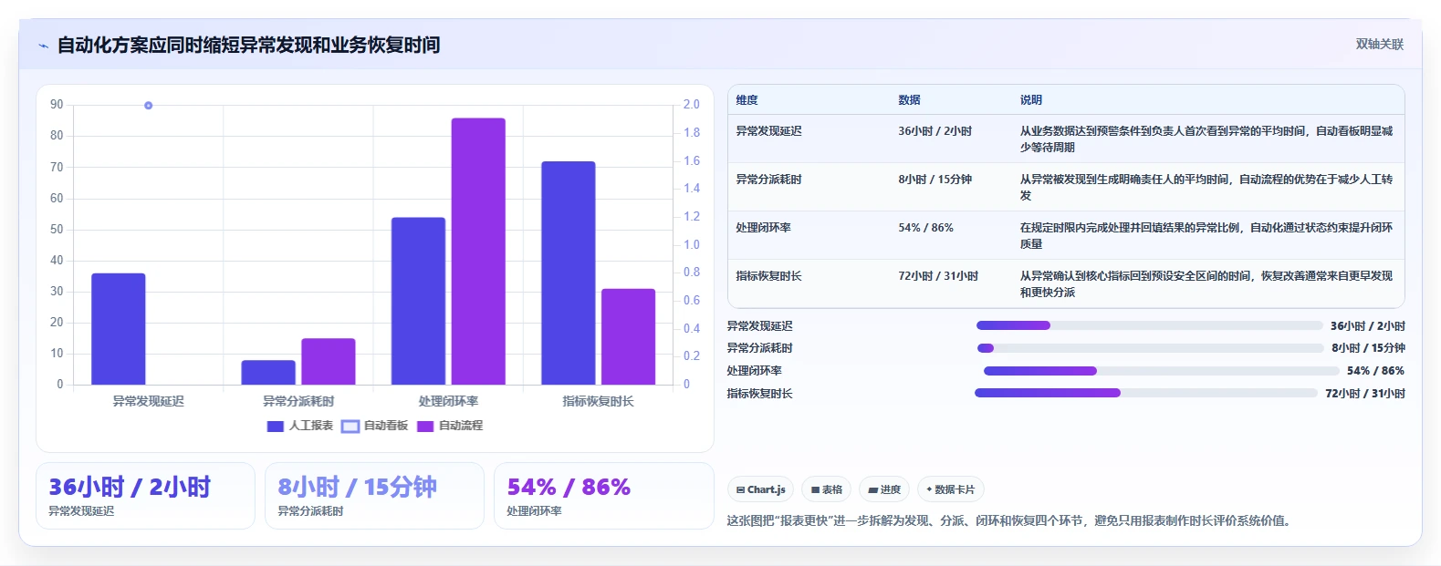Click the 指标恢复时长 progress bar
1441x566 pixels.
click(x=1146, y=393)
